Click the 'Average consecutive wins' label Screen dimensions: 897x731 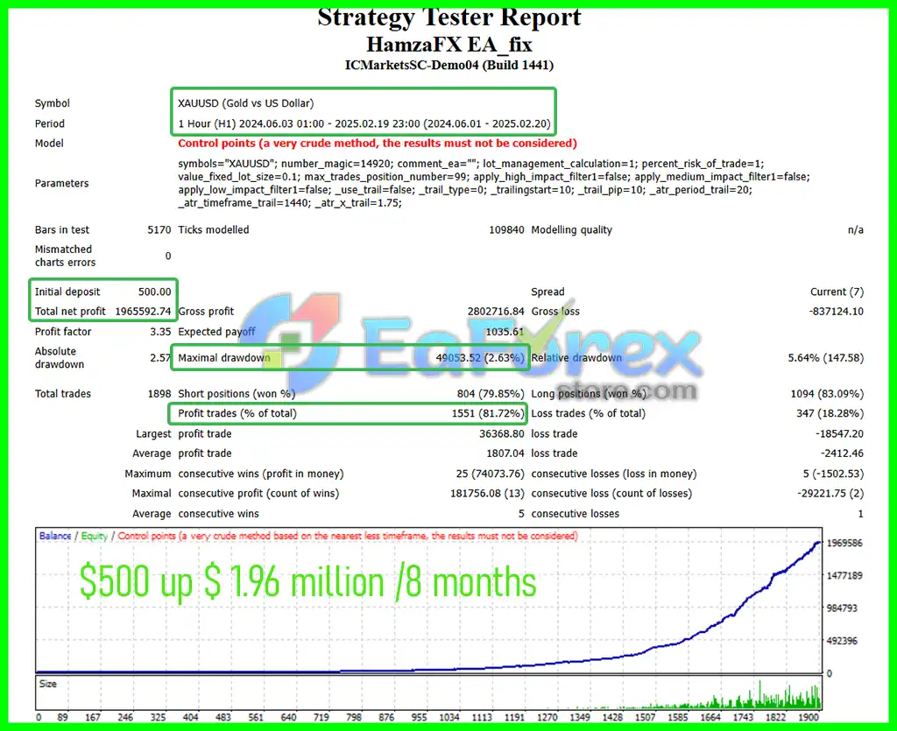click(x=195, y=514)
